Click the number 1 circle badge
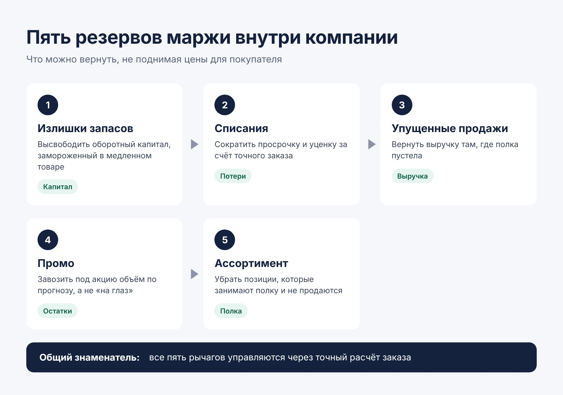563x395 pixels. pos(48,105)
